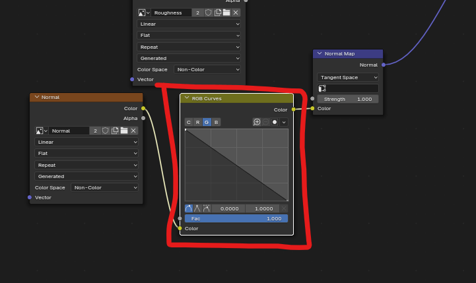The width and height of the screenshot is (476, 283).
Task: Set auto-clamped handle type for curve point
Action: 207,208
